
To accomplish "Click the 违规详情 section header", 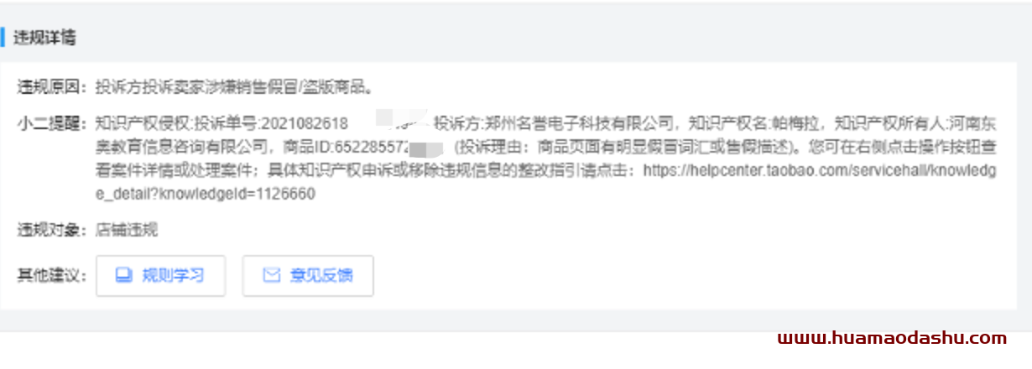I will pos(45,38).
